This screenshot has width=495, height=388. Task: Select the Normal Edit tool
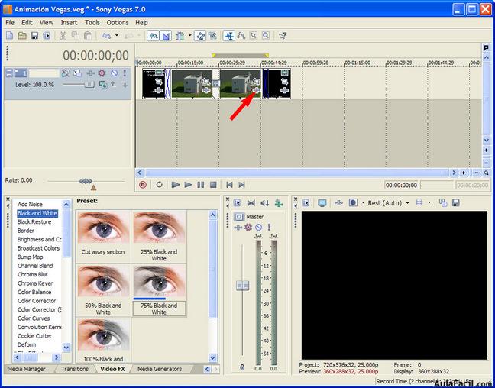[x=229, y=36]
